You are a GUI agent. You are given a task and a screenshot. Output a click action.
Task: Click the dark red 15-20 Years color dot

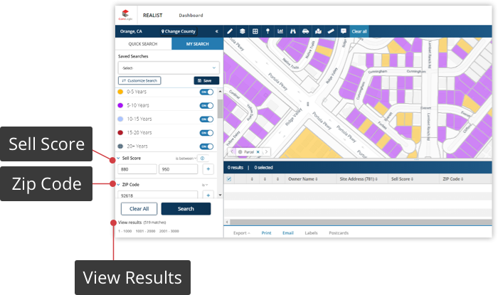(x=120, y=133)
